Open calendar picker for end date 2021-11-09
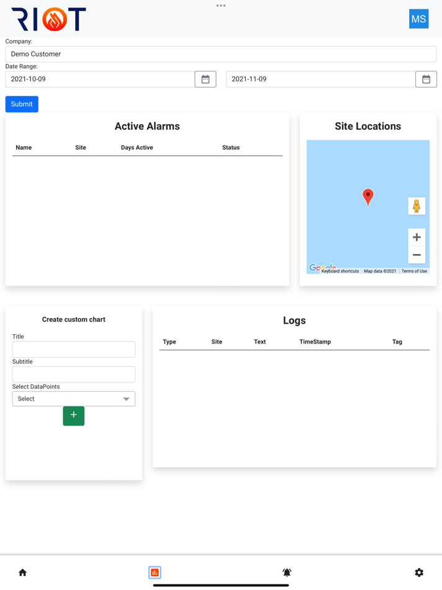This screenshot has width=442, height=590. [426, 79]
